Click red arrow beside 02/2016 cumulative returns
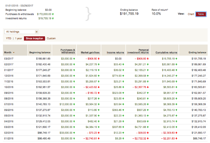Viewport: 210px width, 143px height. [177, 133]
